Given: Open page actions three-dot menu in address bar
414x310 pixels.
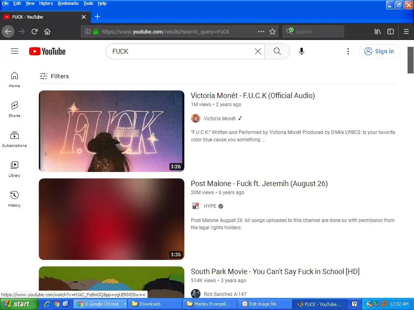Looking at the screenshot, I should click(261, 31).
